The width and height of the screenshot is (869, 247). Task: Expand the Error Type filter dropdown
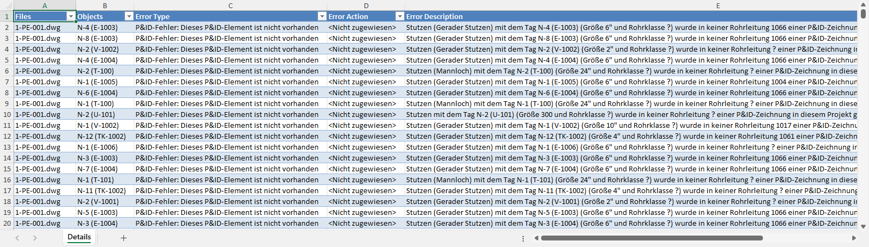point(322,16)
